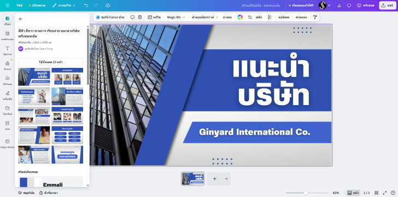Adjust the zoom slider handle
This screenshot has height=197, width=398.
pos(306,193)
